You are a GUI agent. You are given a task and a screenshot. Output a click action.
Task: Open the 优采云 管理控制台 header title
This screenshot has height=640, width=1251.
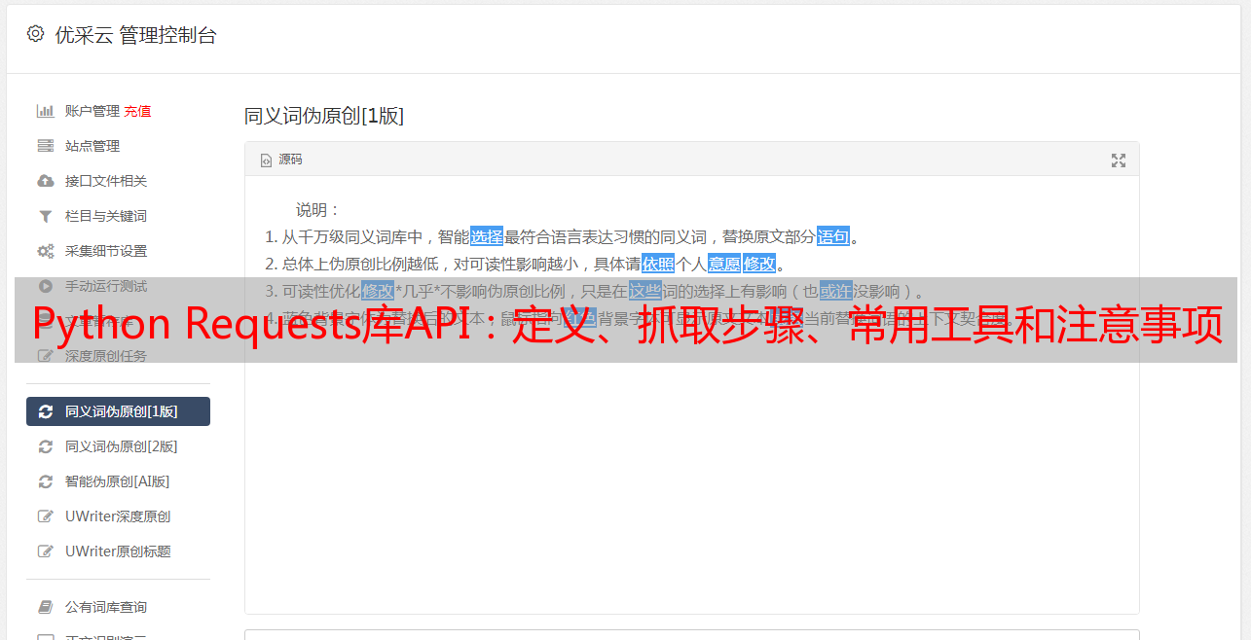pos(135,35)
